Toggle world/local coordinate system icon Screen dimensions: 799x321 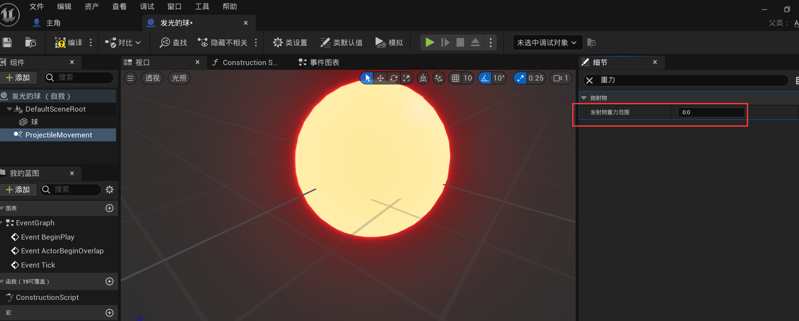click(423, 78)
